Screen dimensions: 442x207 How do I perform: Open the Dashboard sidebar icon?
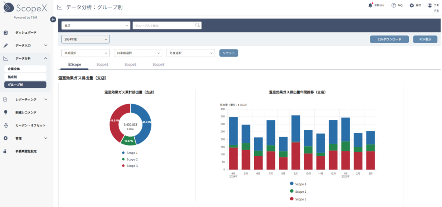[6, 32]
